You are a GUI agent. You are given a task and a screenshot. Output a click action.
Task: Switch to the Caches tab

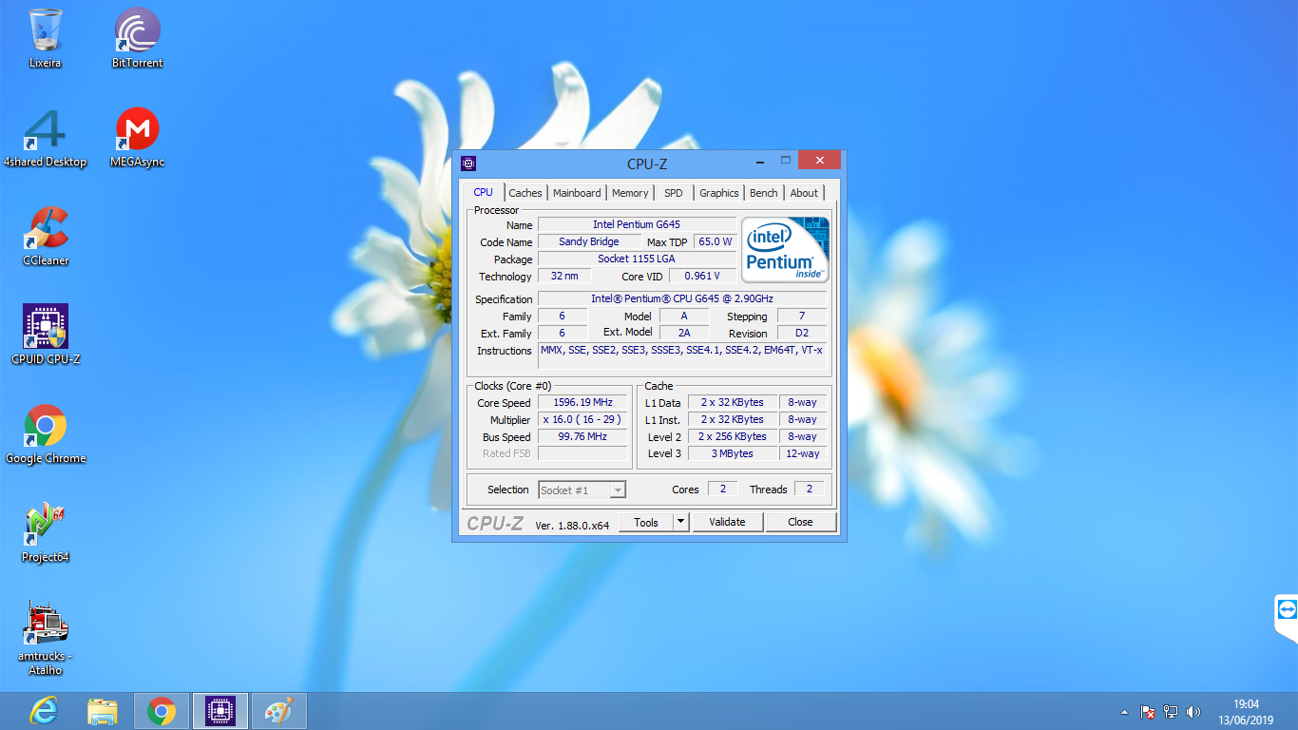point(525,193)
